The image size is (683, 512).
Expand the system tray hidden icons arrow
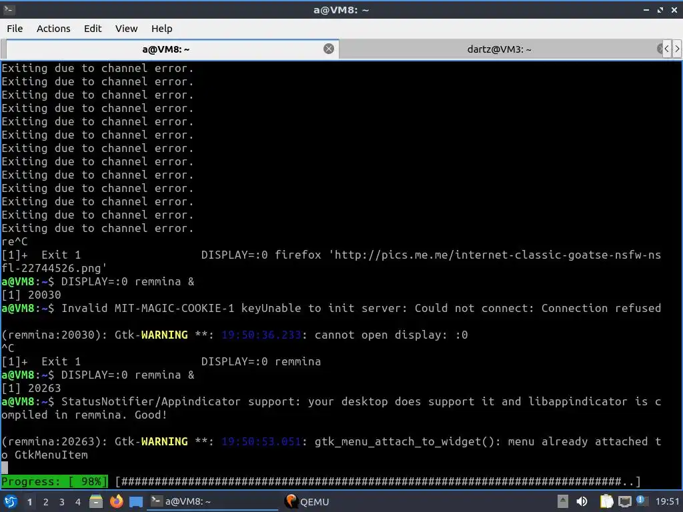click(x=563, y=501)
